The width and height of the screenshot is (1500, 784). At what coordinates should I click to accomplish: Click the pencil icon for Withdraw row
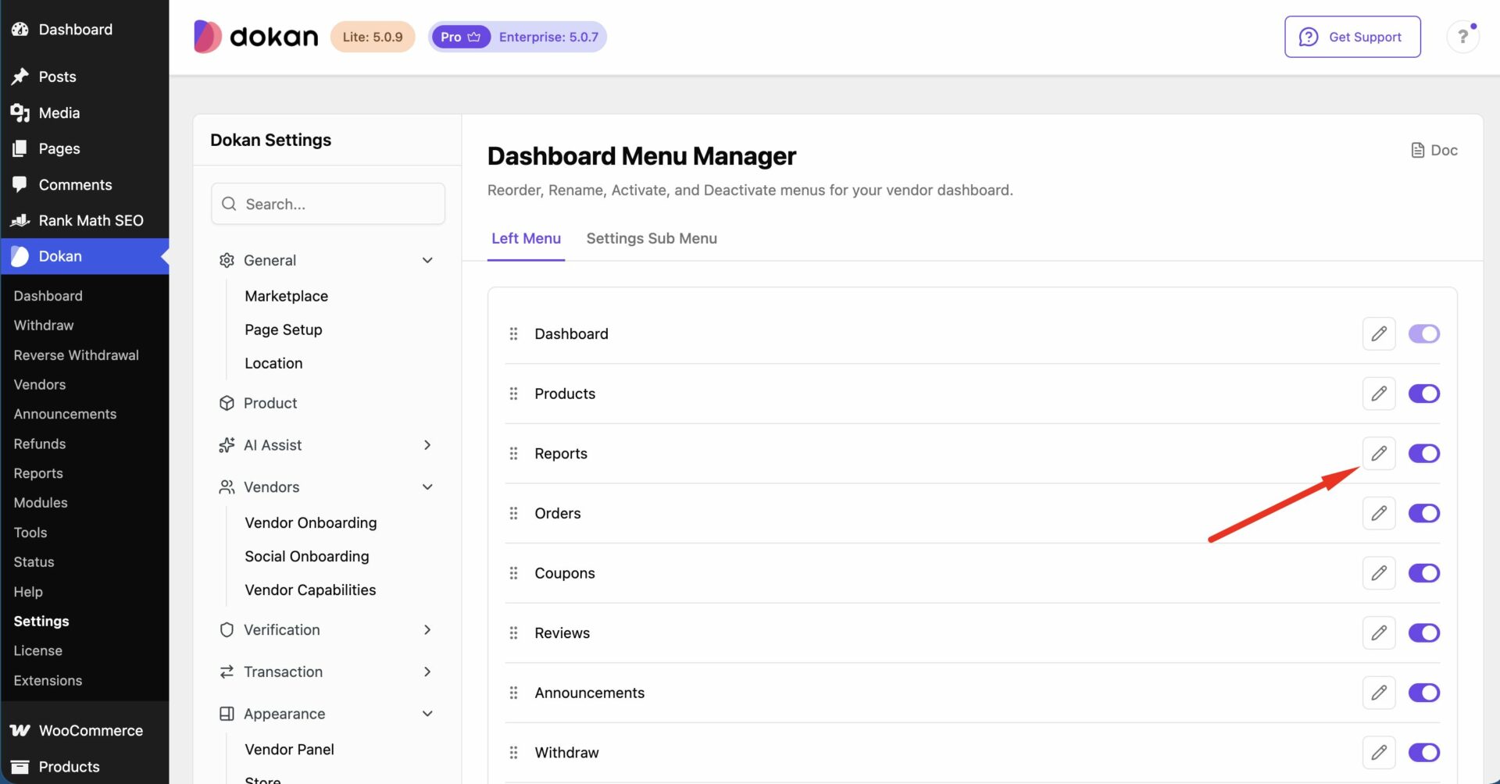point(1379,753)
